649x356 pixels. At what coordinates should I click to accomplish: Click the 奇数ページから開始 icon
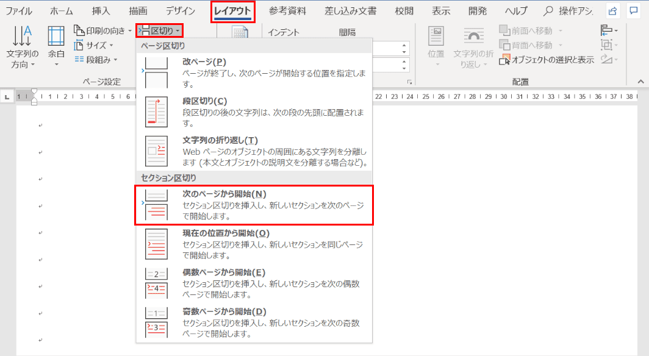[x=156, y=322]
